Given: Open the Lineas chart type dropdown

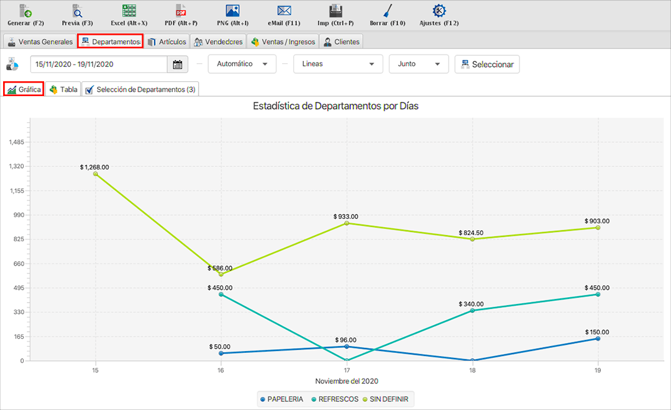Looking at the screenshot, I should [x=338, y=64].
